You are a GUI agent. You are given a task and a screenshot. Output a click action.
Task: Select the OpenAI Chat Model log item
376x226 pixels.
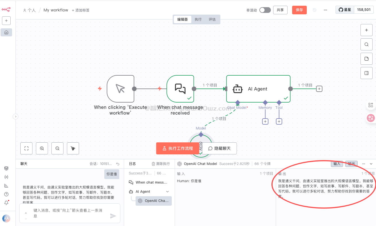154,201
